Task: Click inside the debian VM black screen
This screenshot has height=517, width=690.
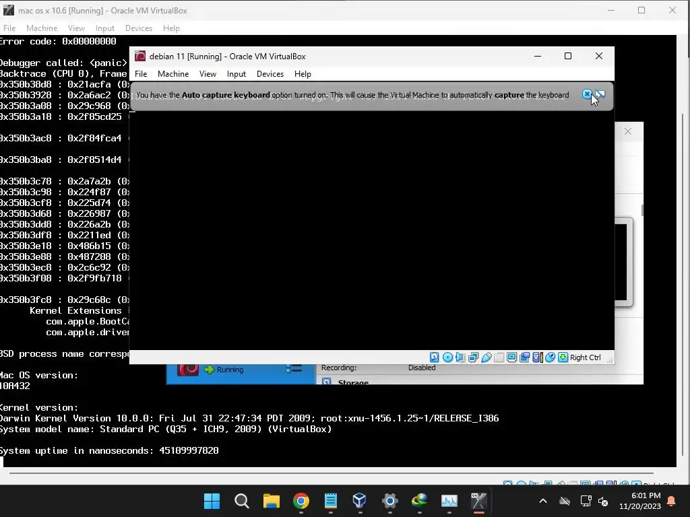Action: 372,230
